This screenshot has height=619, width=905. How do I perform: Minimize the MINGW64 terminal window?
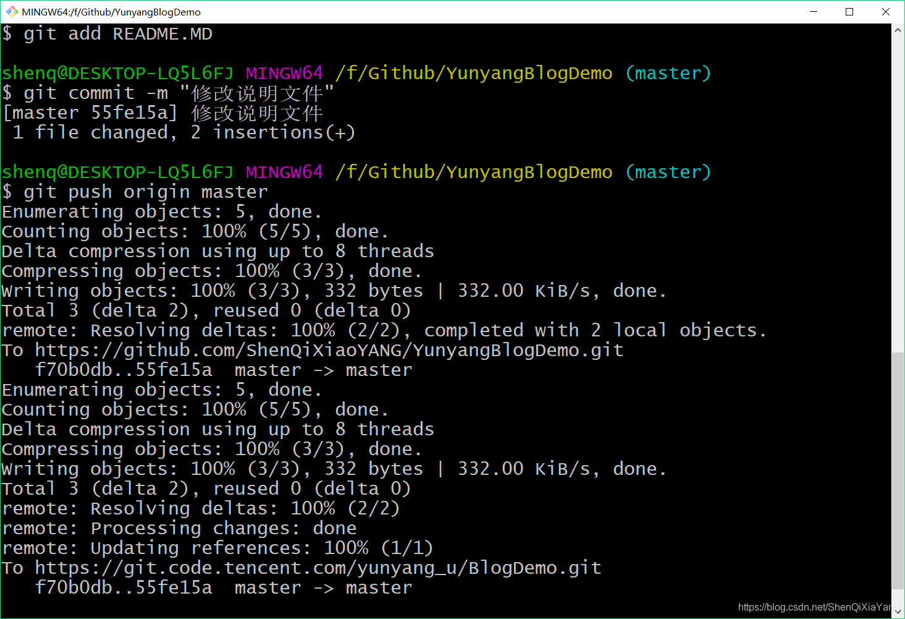[x=814, y=12]
